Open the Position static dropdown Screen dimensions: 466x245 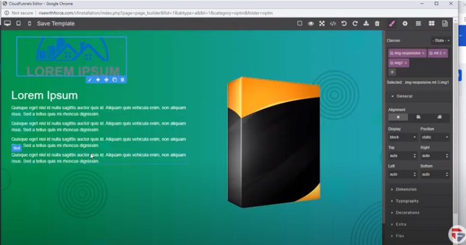(435, 137)
